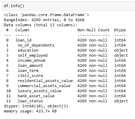
Task: Click the luxury_assets_value column name
Action: [39, 91]
